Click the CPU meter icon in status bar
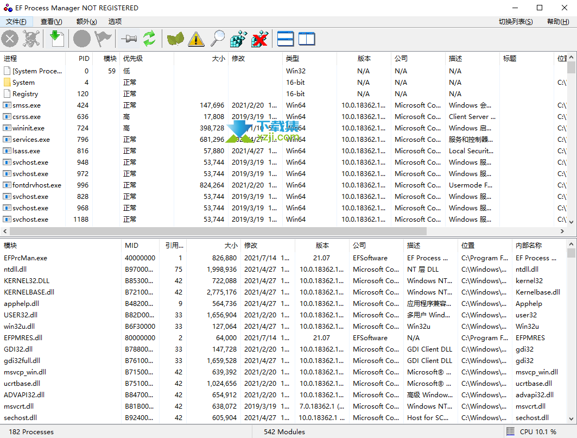Image resolution: width=577 pixels, height=438 pixels. click(510, 431)
